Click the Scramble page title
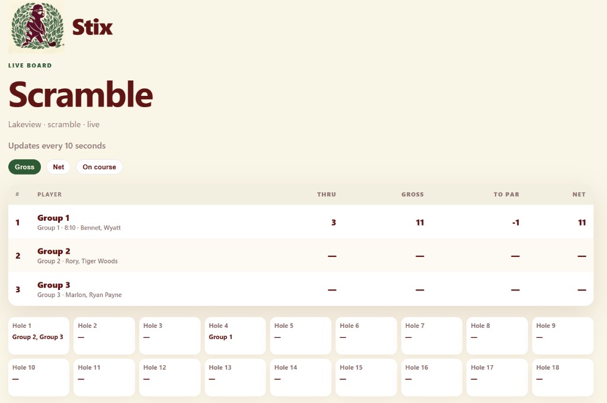The height and width of the screenshot is (403, 607). (x=81, y=95)
